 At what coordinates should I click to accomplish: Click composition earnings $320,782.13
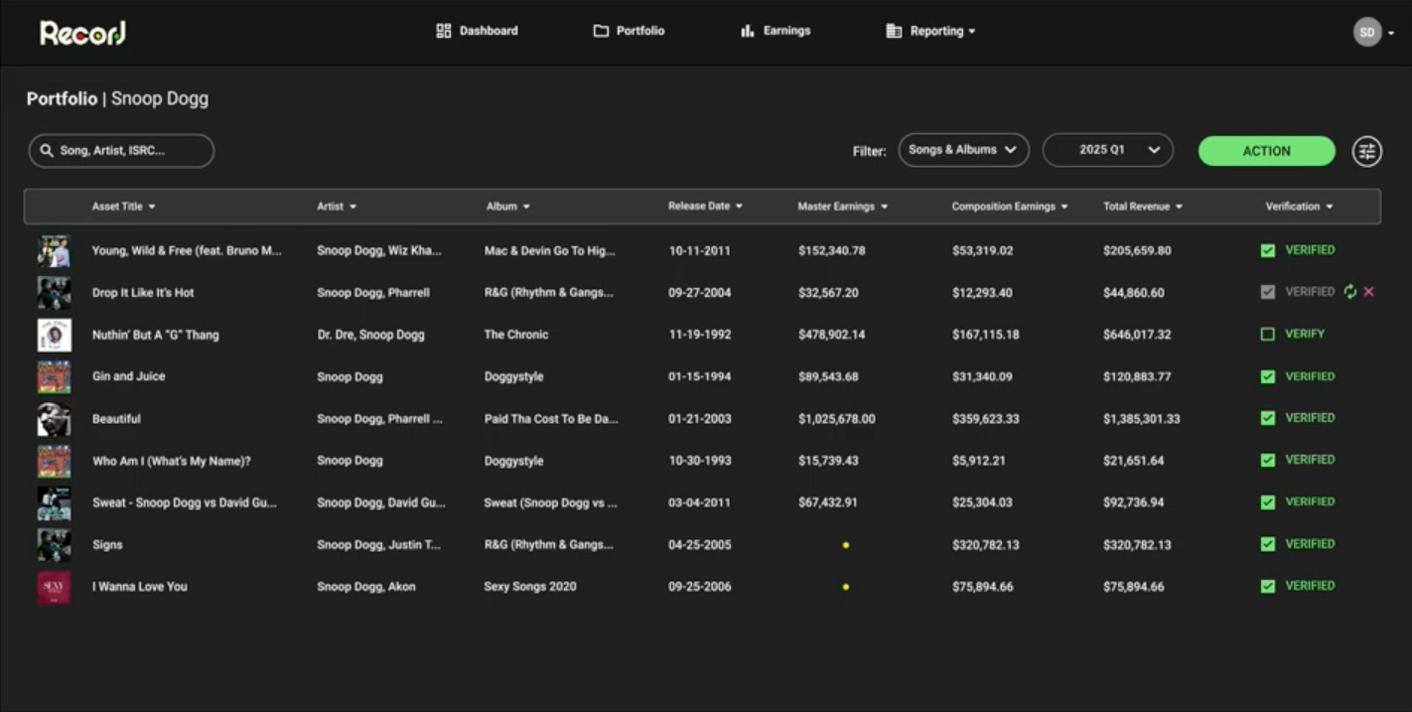[x=985, y=545]
